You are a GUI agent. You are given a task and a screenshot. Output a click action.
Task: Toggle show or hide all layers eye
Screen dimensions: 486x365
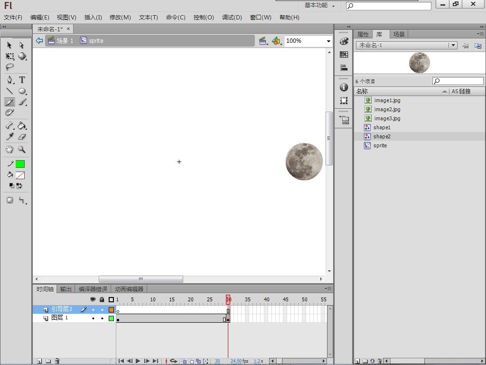(93, 299)
